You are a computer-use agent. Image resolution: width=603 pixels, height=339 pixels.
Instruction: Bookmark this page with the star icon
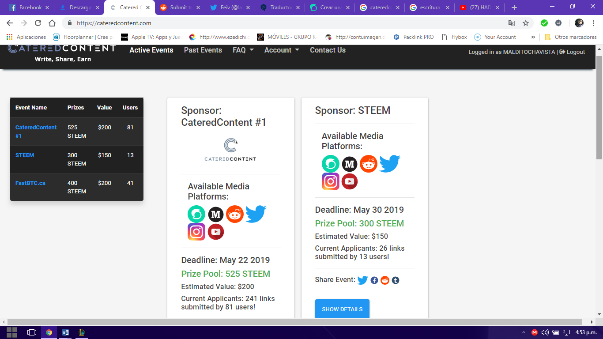pos(526,23)
